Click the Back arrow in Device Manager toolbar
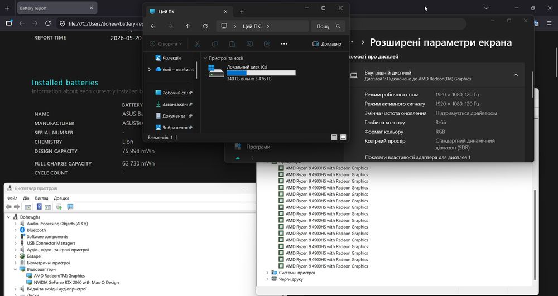 tap(8, 206)
